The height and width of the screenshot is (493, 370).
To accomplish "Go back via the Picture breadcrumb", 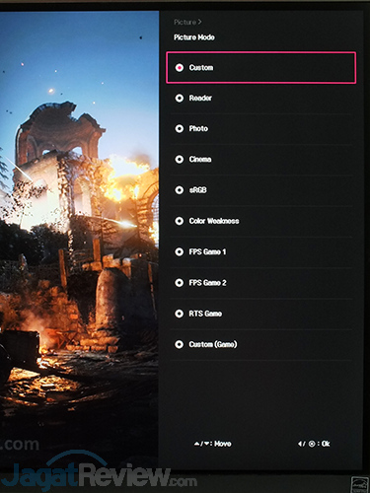I will (185, 22).
